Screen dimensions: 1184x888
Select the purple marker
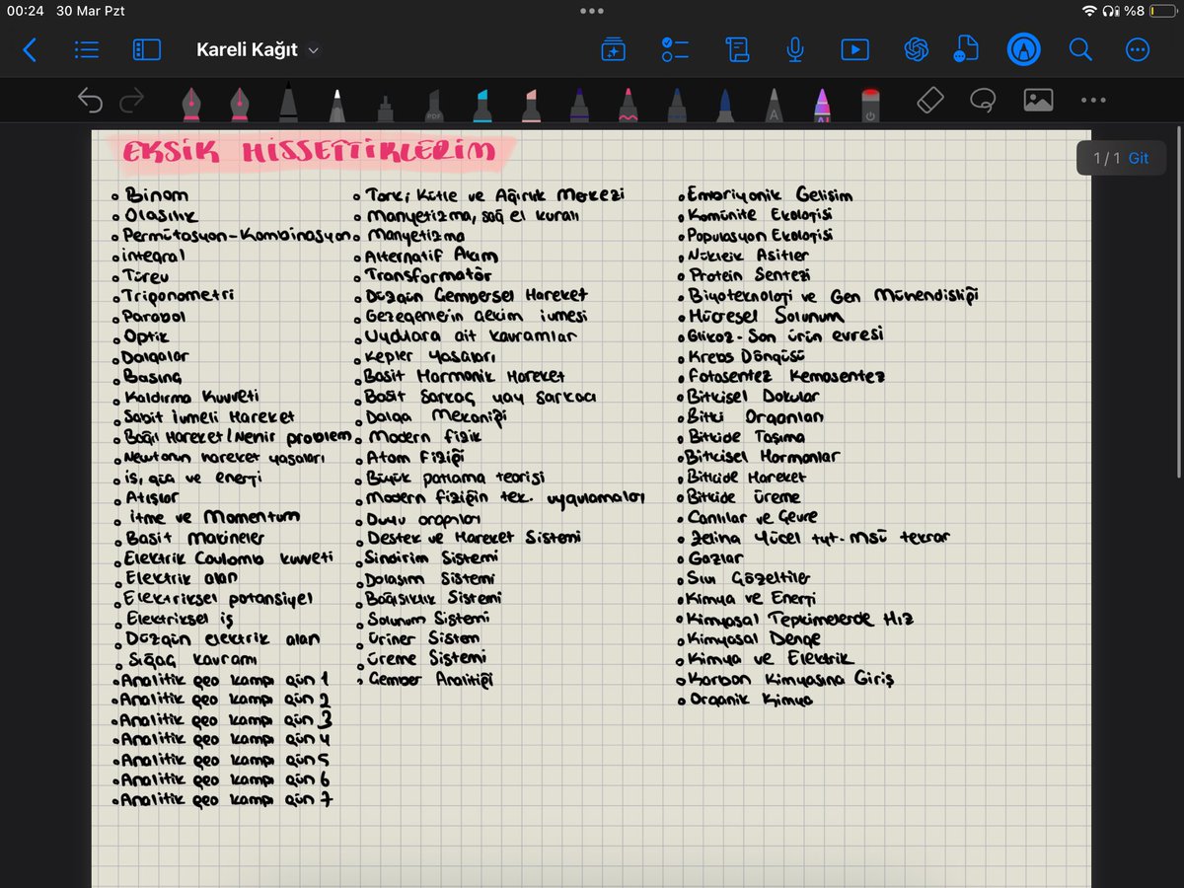(579, 104)
